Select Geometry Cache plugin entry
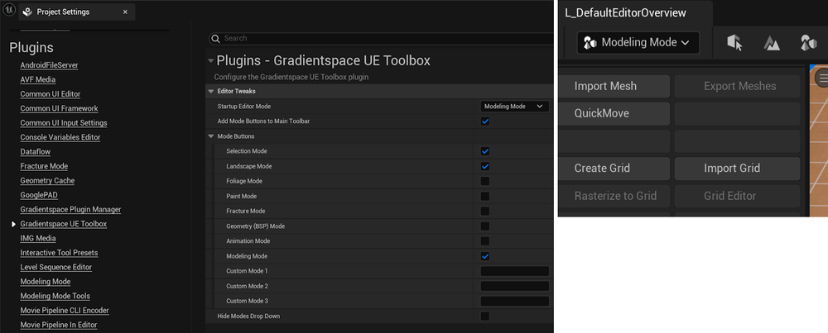Image resolution: width=828 pixels, height=333 pixels. (x=47, y=180)
